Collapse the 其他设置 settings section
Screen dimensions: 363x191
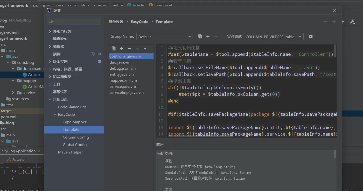(x=50, y=99)
